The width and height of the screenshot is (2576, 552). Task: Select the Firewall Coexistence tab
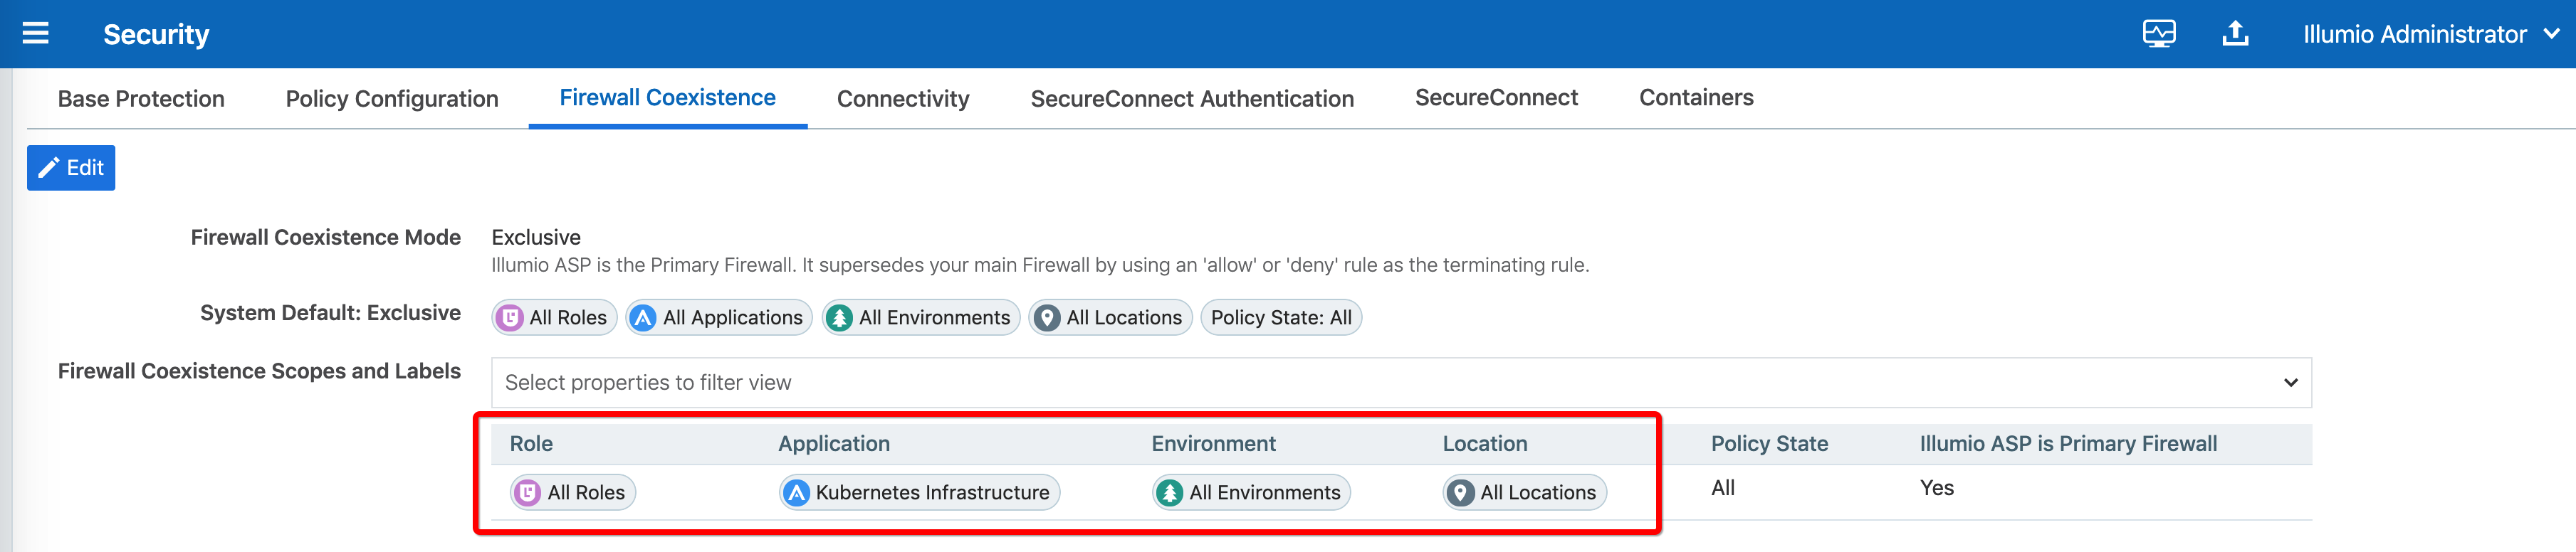667,98
